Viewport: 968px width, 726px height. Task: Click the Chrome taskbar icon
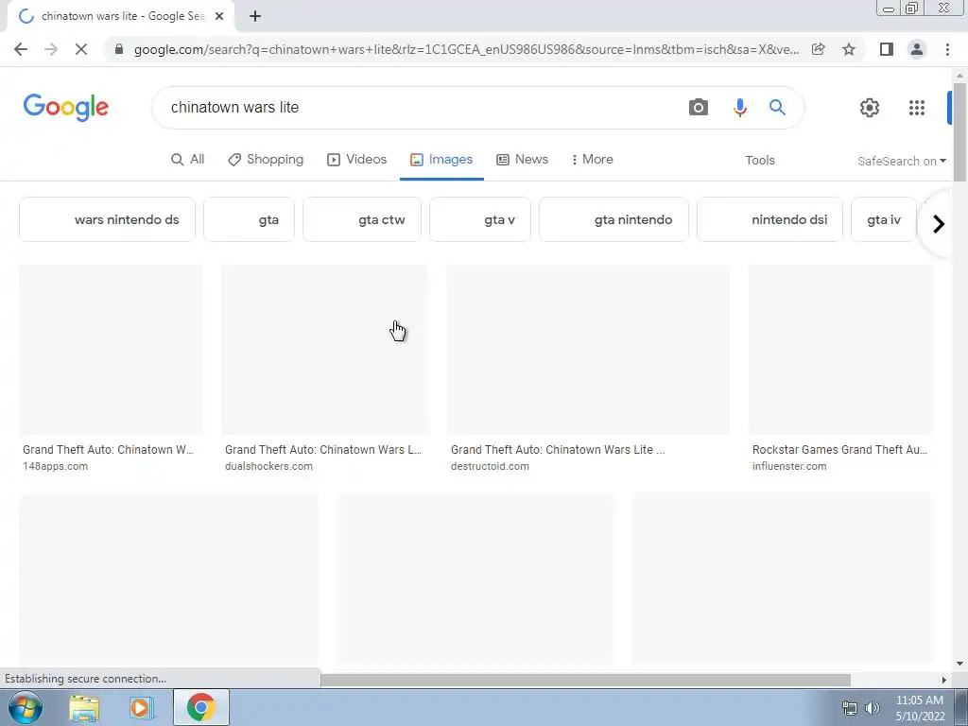pos(200,707)
